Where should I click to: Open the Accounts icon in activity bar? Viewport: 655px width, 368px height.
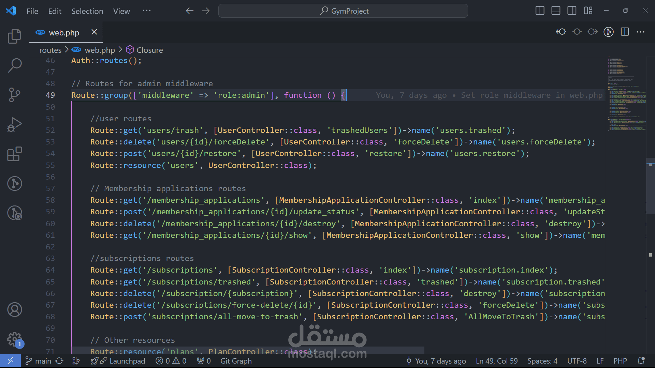click(14, 310)
